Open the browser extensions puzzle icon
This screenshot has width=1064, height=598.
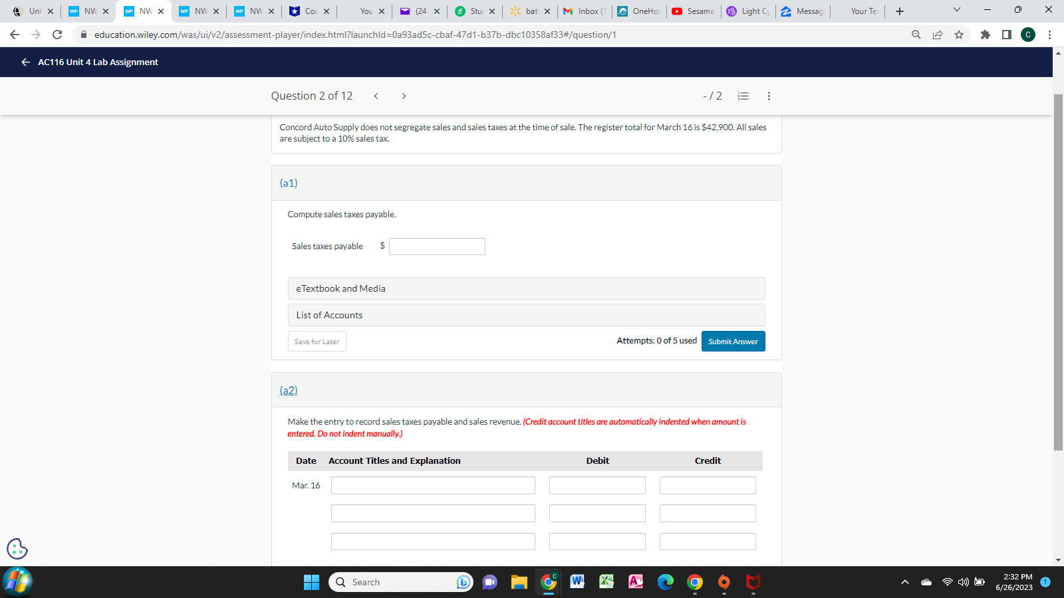pyautogui.click(x=986, y=35)
